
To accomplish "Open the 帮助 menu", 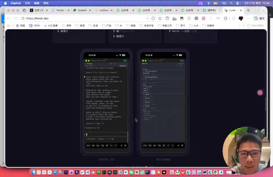I will point(46,3).
